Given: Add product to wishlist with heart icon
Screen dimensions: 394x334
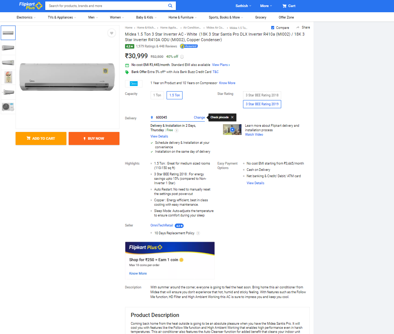Looking at the screenshot, I should point(111,33).
